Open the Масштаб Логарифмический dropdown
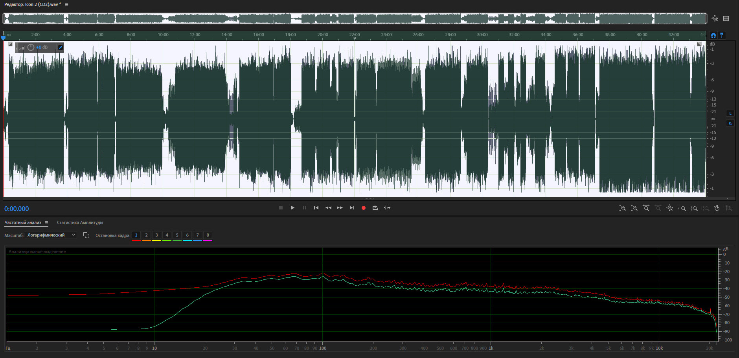Screen dimensions: 739x358 tap(51, 235)
